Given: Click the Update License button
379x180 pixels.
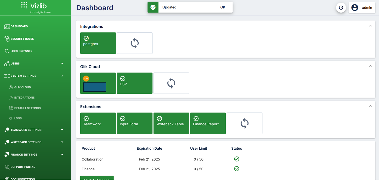Looking at the screenshot, I should [x=97, y=178].
